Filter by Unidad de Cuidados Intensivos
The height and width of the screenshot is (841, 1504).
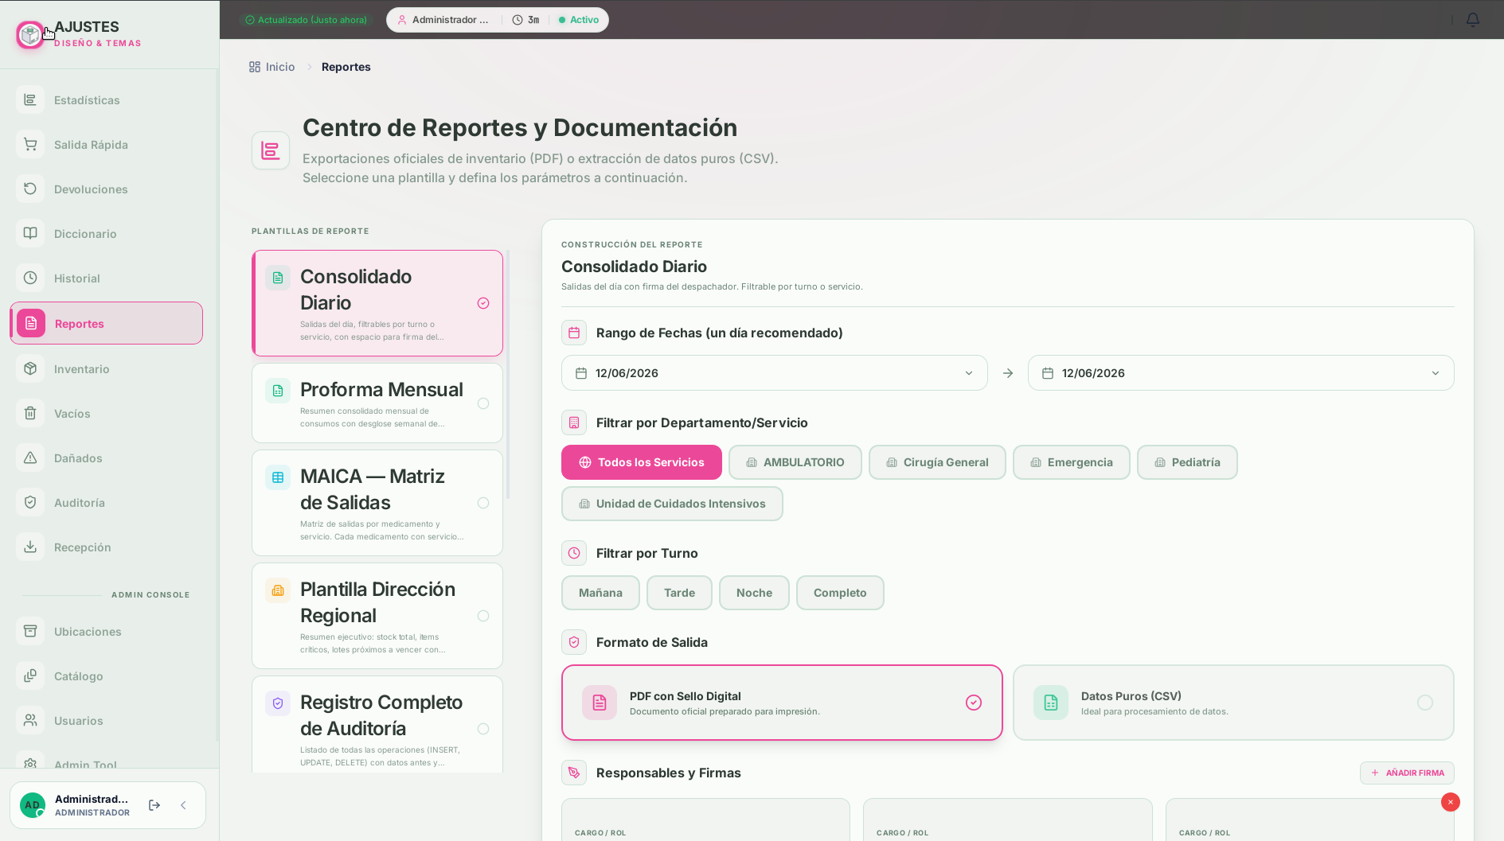tap(672, 504)
